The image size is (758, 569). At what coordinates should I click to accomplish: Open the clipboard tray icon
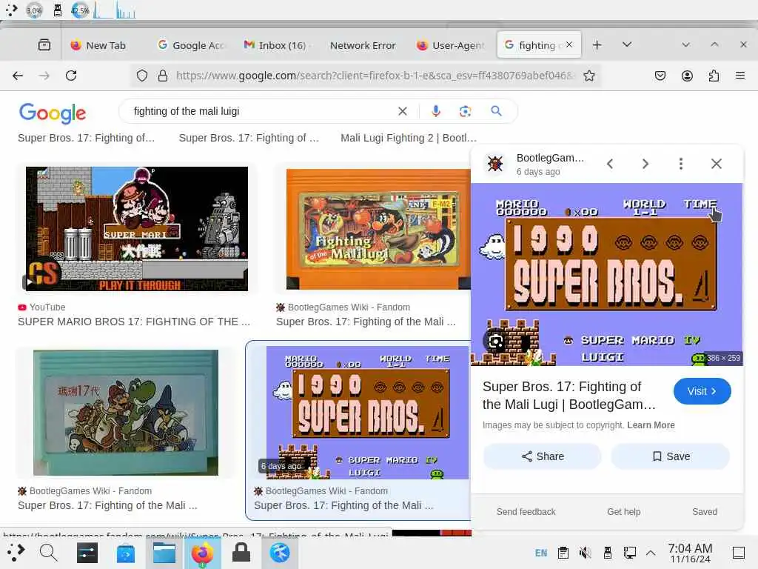(x=563, y=553)
